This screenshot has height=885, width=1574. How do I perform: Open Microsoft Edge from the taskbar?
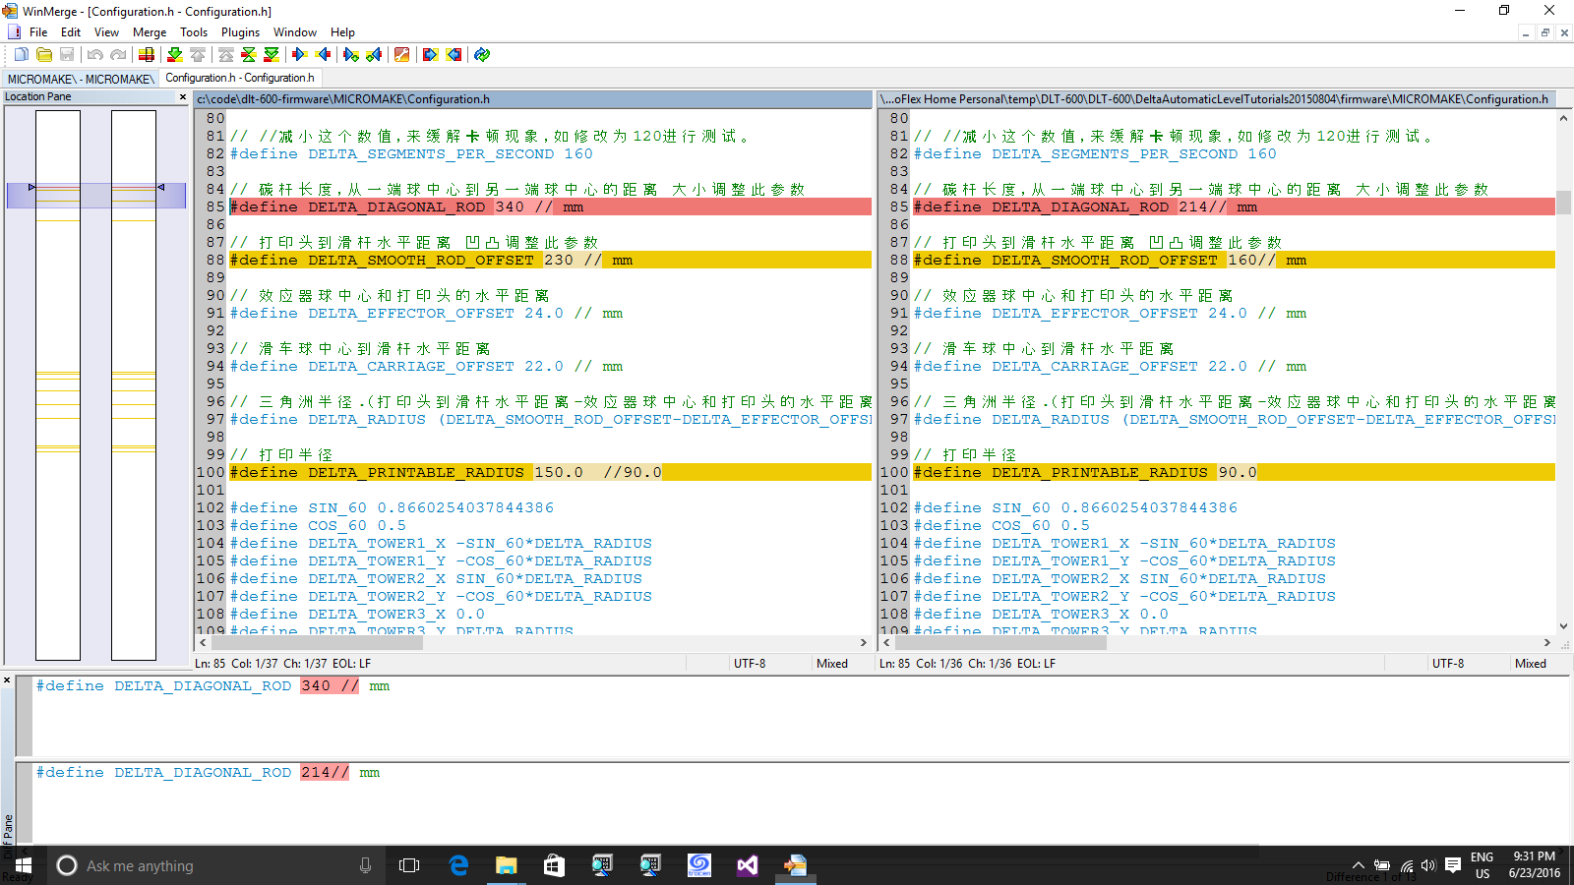tap(458, 865)
